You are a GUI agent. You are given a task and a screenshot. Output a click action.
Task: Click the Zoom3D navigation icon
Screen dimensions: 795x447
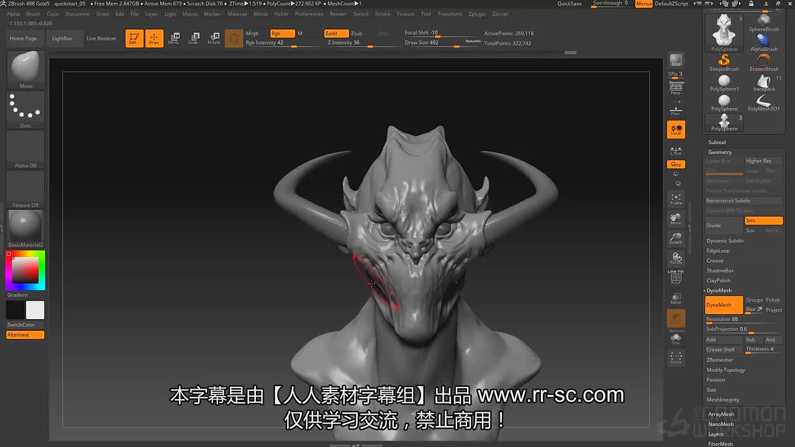click(x=676, y=238)
